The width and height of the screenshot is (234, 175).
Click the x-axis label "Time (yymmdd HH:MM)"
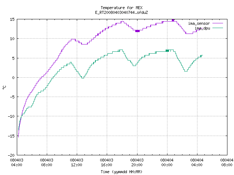(x=121, y=172)
